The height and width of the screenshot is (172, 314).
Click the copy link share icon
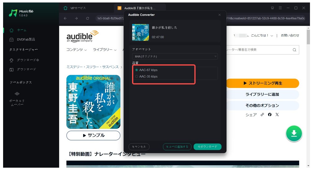[x=262, y=115]
